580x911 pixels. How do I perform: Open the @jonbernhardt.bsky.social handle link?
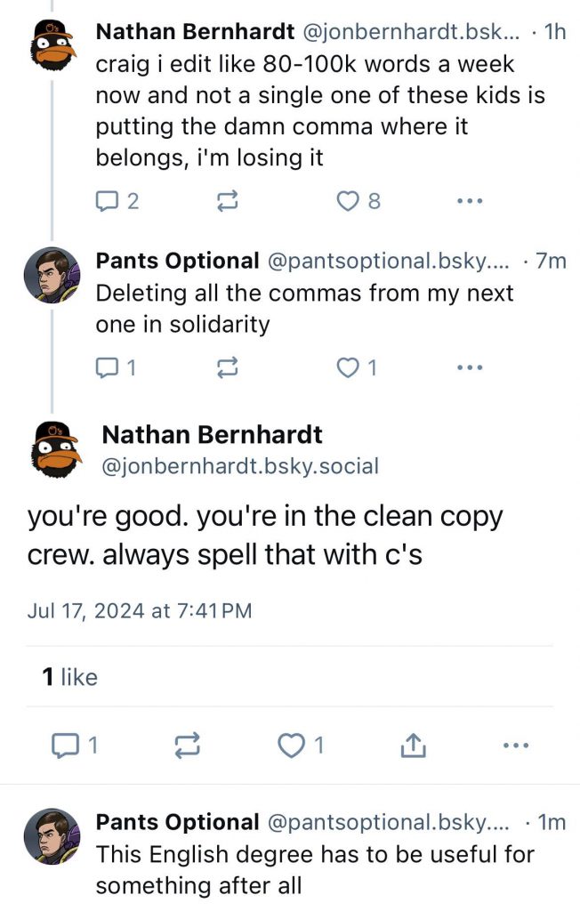tap(240, 465)
